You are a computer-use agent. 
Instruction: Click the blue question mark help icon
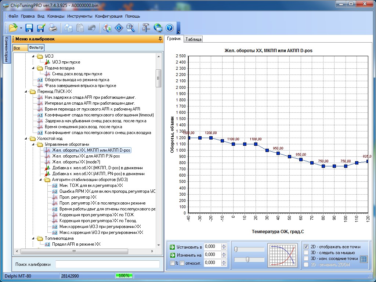pos(169,28)
